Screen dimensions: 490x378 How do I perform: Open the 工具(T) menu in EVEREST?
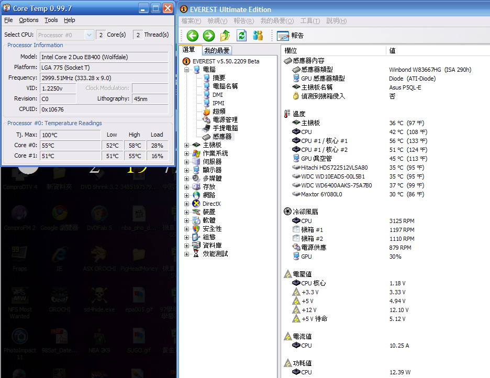(310, 21)
